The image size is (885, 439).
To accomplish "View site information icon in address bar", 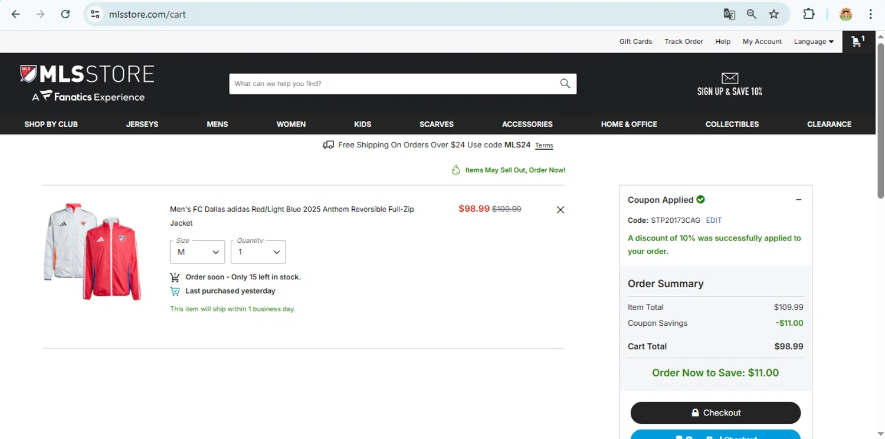I will pos(95,14).
